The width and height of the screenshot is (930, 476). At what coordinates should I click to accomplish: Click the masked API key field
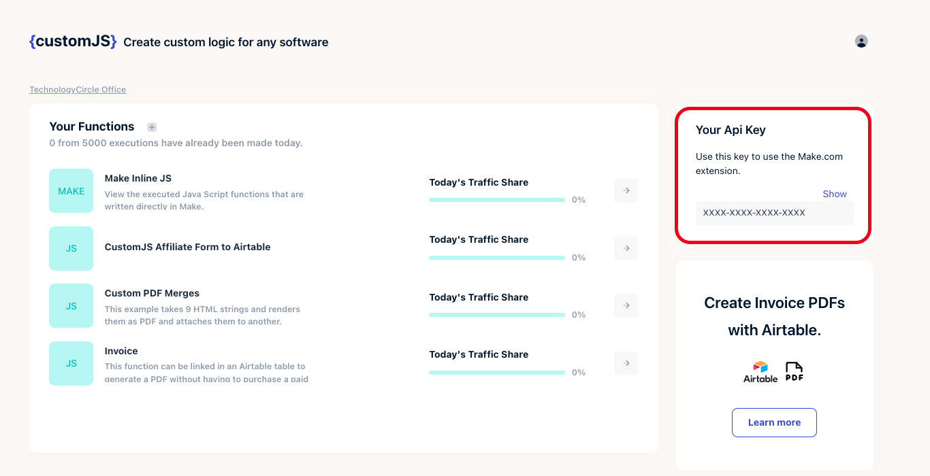(774, 213)
